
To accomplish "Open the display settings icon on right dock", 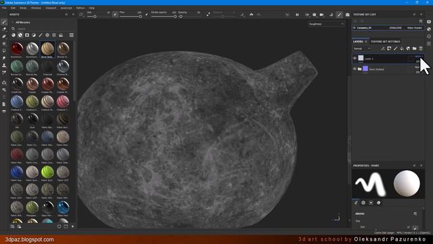I will point(429,22).
